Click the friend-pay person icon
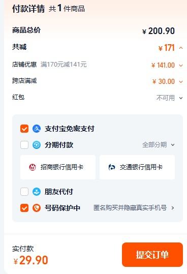This screenshot has width=187, height=274. [x=37, y=192]
